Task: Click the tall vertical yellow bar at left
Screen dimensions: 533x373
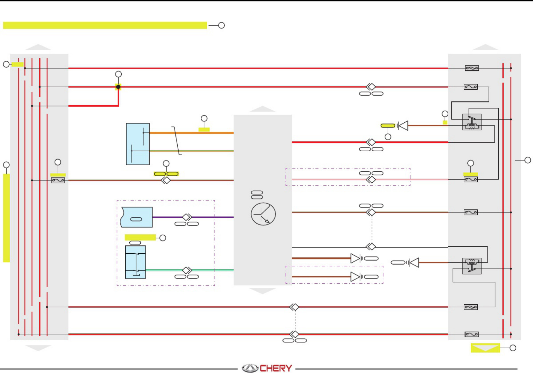Action: [x=6, y=218]
